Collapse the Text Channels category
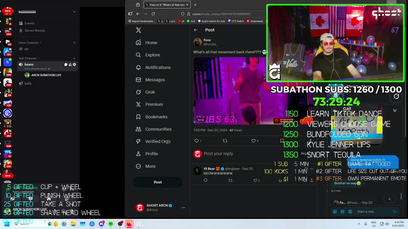This screenshot has width=408, height=229. click(x=29, y=58)
